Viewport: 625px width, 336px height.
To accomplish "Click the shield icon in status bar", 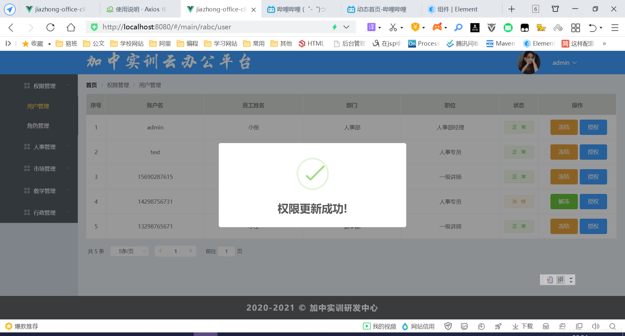I will click(x=448, y=326).
